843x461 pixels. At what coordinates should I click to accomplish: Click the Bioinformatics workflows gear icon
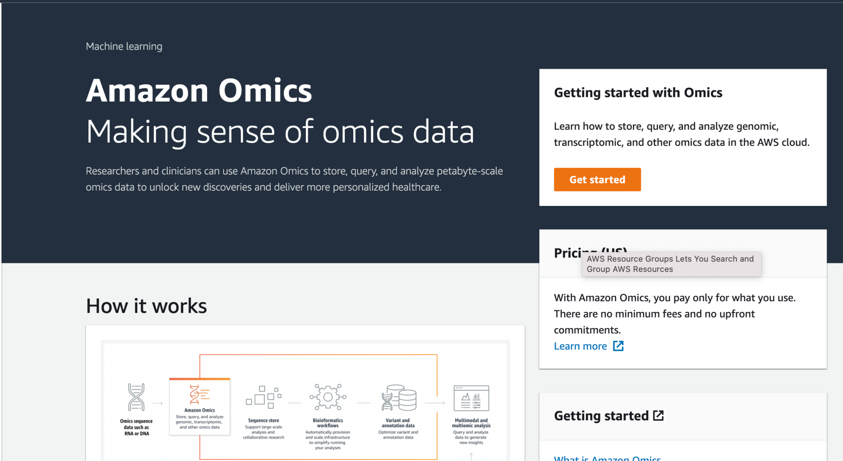(328, 396)
